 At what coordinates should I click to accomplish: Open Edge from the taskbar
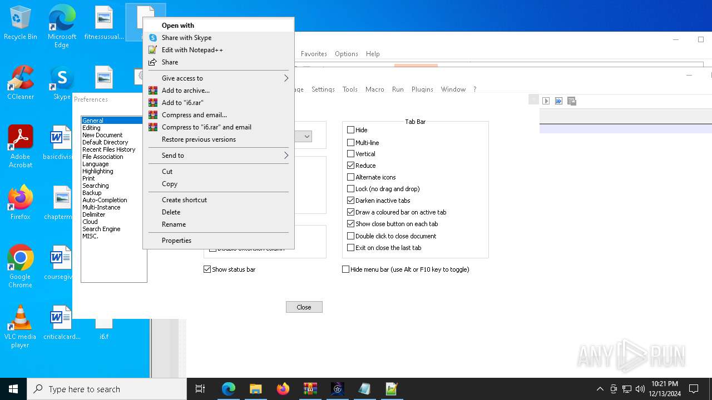[x=229, y=389]
